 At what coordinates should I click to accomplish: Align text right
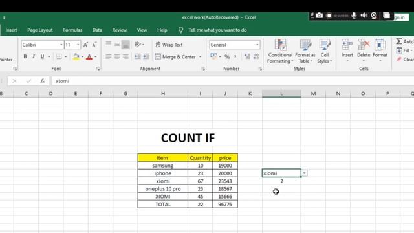tap(125, 56)
